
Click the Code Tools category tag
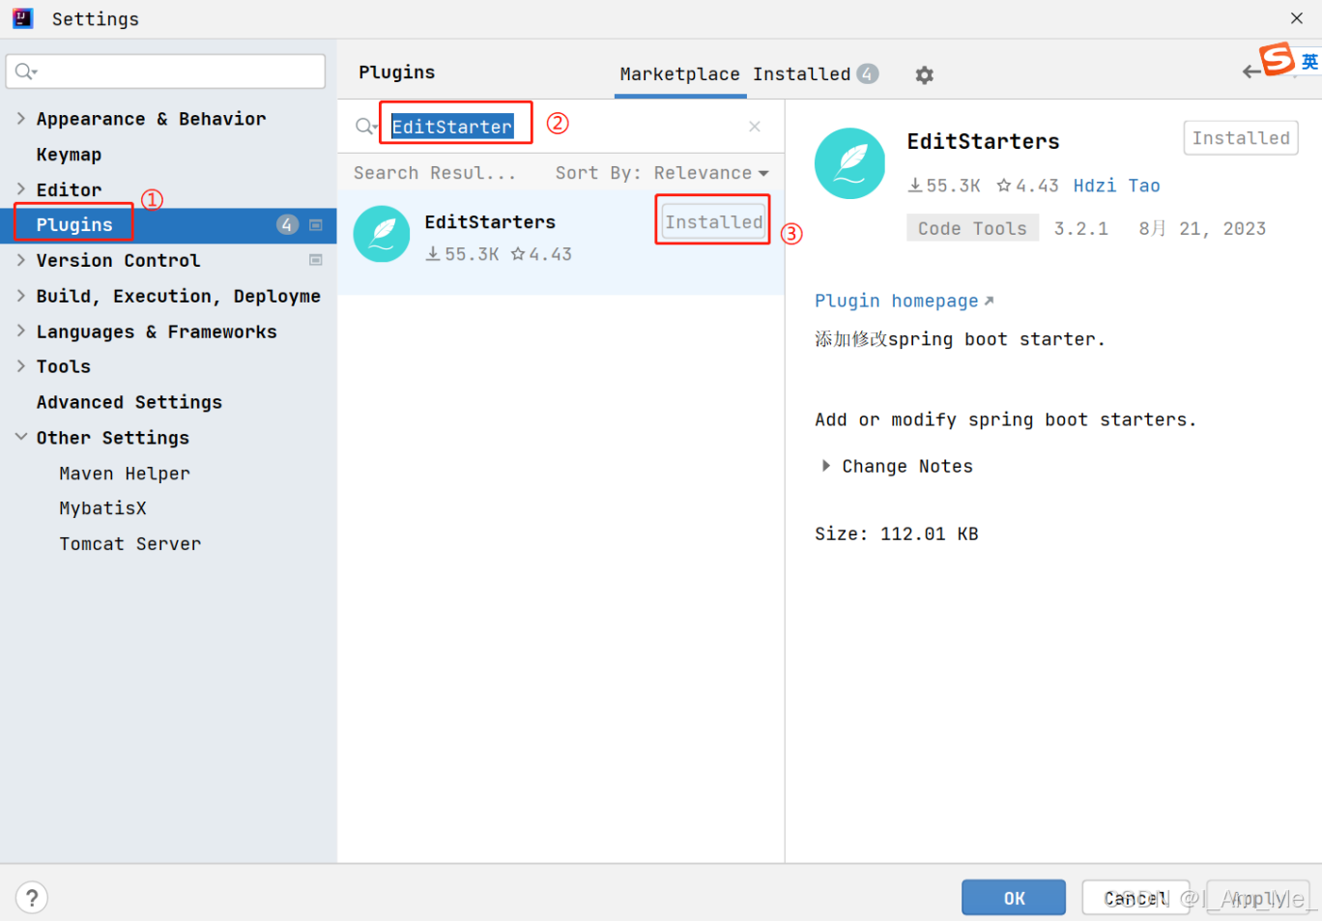pyautogui.click(x=972, y=228)
